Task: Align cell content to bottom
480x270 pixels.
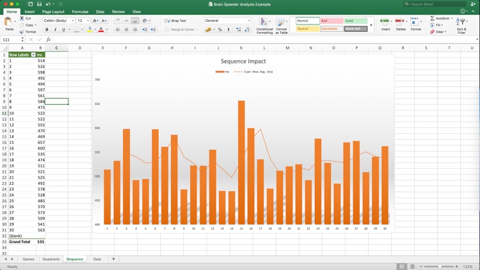Action: click(134, 20)
